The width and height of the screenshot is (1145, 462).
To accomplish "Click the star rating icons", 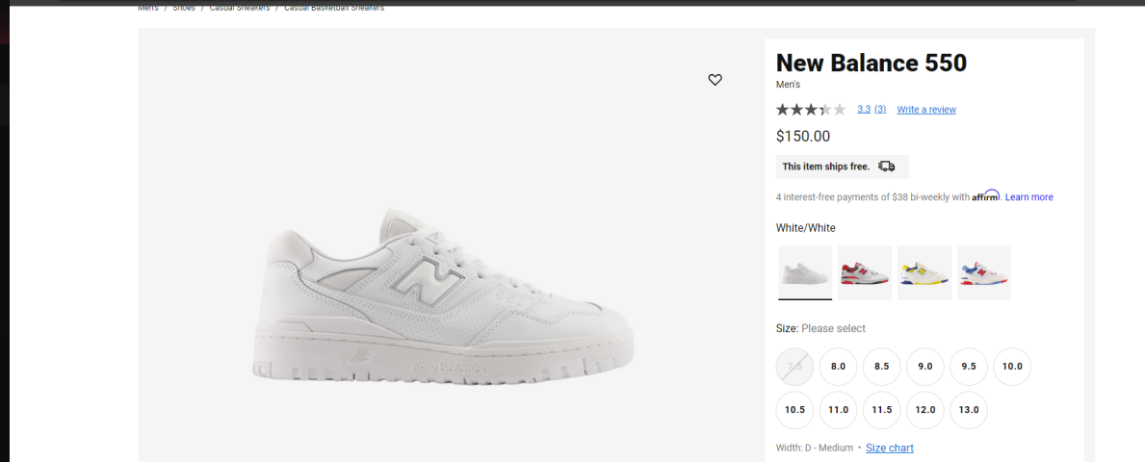I will pyautogui.click(x=811, y=110).
